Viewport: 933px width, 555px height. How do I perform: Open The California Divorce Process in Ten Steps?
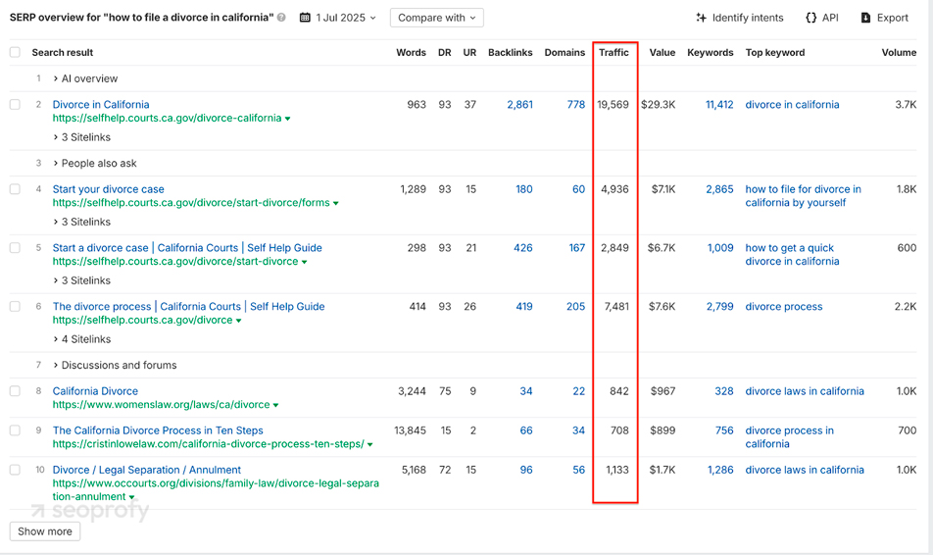158,429
